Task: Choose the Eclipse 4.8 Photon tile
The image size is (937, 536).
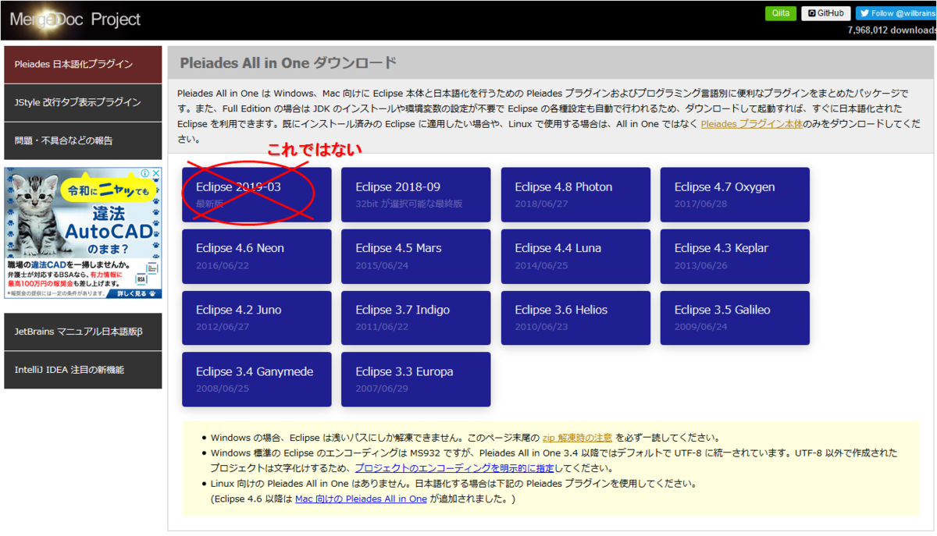Action: coord(575,194)
